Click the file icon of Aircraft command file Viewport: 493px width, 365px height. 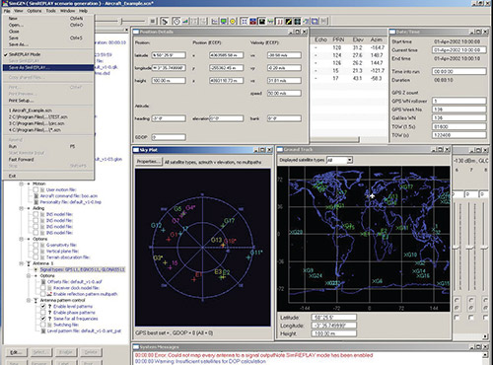pos(36,196)
